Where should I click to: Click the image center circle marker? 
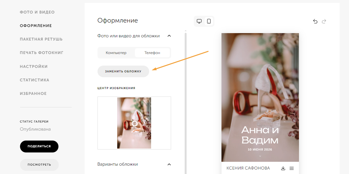[x=134, y=124]
